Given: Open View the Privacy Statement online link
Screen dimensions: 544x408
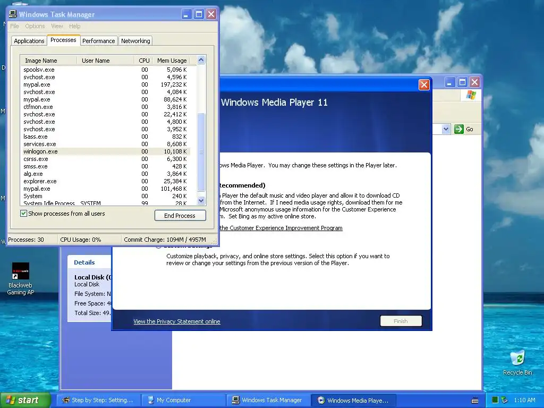Looking at the screenshot, I should coord(176,321).
